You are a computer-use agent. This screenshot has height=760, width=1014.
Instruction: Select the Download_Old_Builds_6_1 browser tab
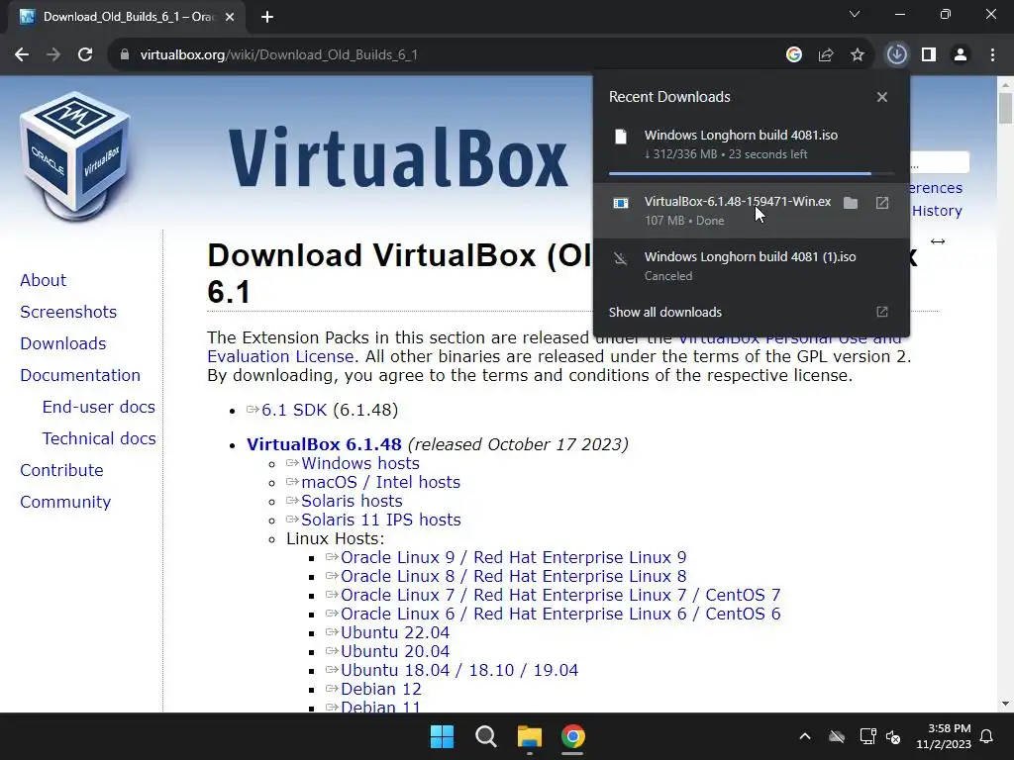click(126, 18)
